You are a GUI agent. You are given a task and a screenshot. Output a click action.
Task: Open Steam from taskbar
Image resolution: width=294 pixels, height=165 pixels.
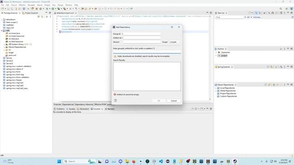(235, 161)
